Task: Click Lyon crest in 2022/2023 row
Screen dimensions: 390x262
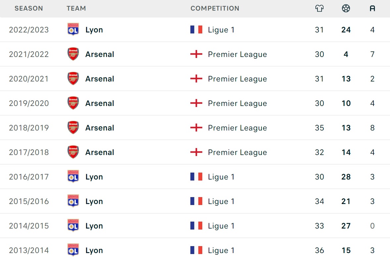Action: (73, 29)
